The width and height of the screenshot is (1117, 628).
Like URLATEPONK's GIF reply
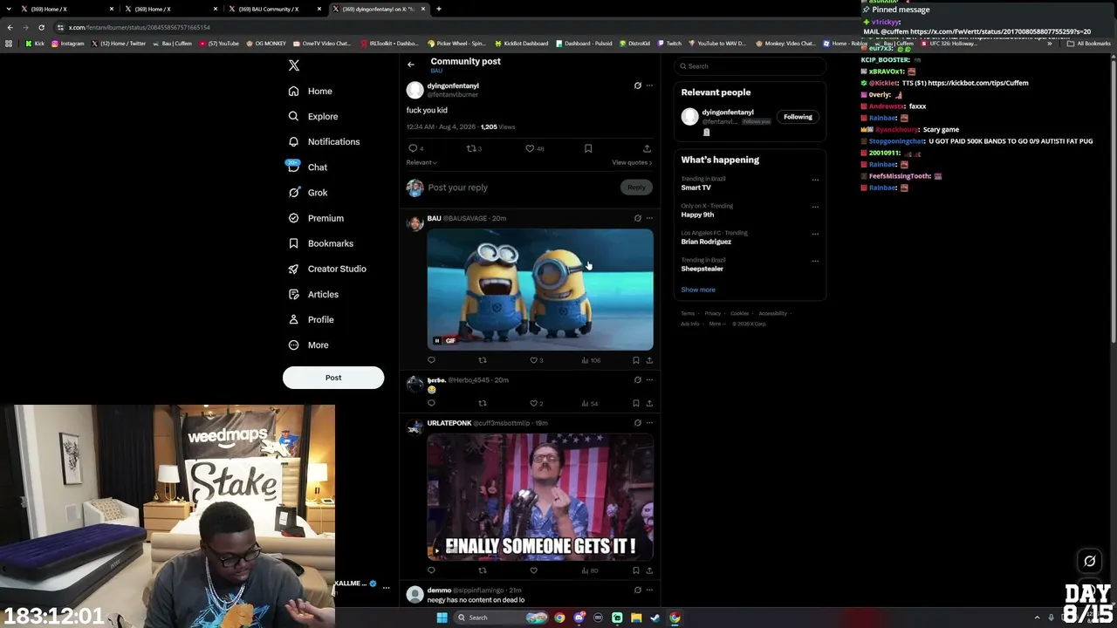click(534, 570)
